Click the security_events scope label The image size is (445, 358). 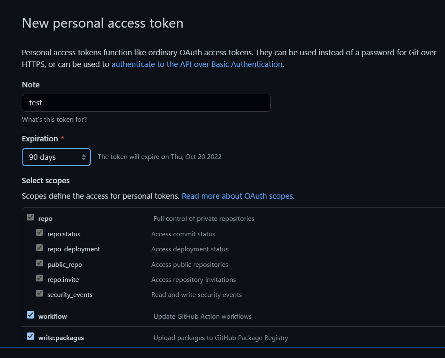pyautogui.click(x=70, y=294)
